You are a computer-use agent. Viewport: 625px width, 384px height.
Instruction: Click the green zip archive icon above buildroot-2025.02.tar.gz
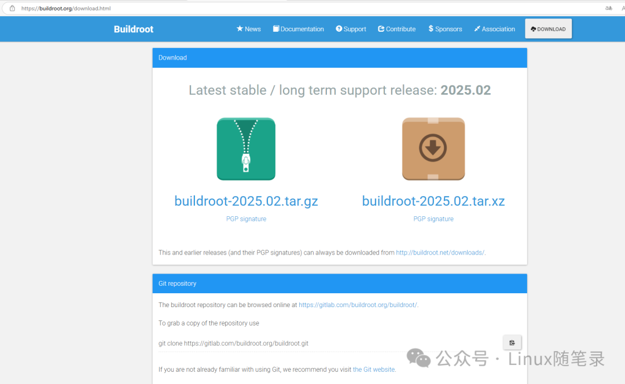pos(246,149)
